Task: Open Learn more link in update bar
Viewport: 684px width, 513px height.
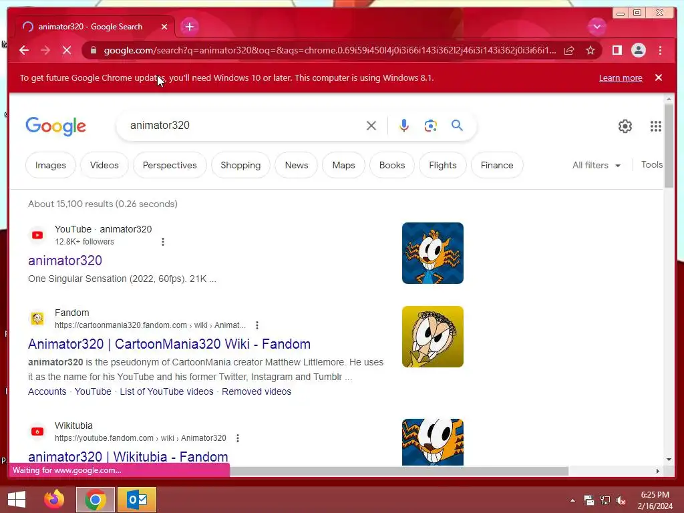Action: (621, 77)
